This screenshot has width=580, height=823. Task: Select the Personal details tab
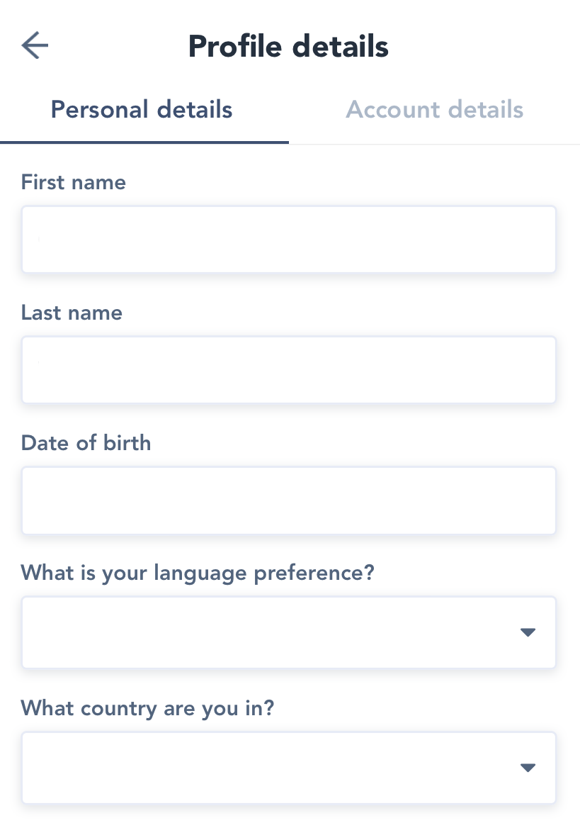pos(142,110)
